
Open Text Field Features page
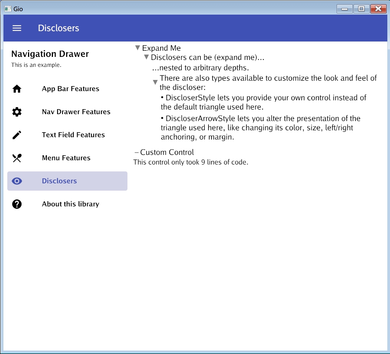(x=73, y=135)
